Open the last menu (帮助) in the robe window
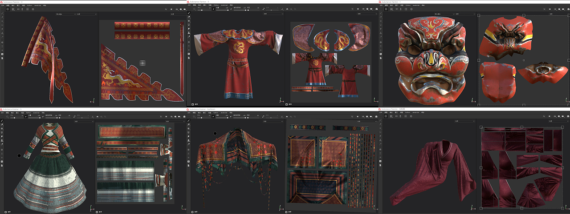 point(231,5)
